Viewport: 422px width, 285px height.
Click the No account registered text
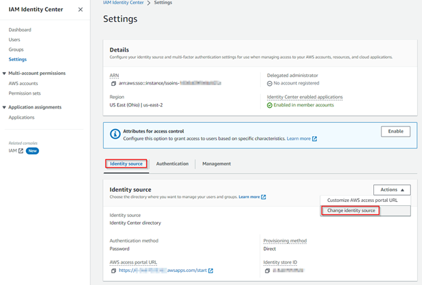[x=296, y=83]
